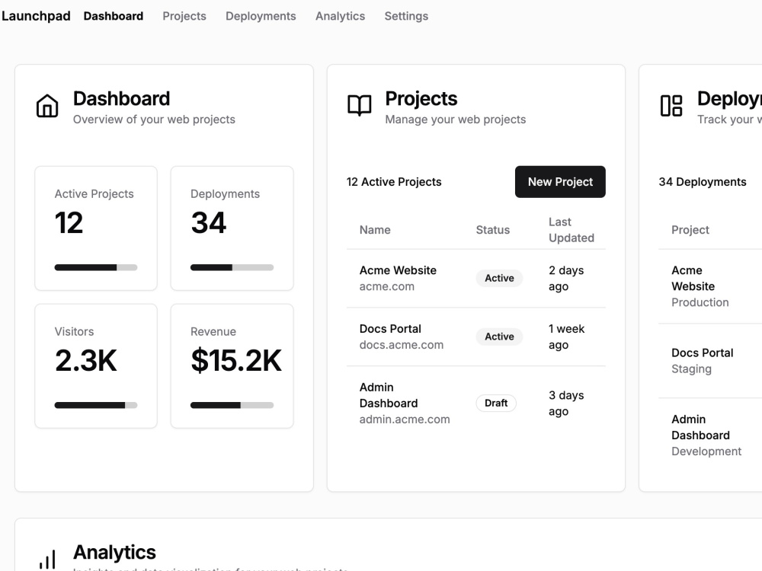Select the Acme Website Production deployment row
The height and width of the screenshot is (571, 762).
click(x=710, y=286)
